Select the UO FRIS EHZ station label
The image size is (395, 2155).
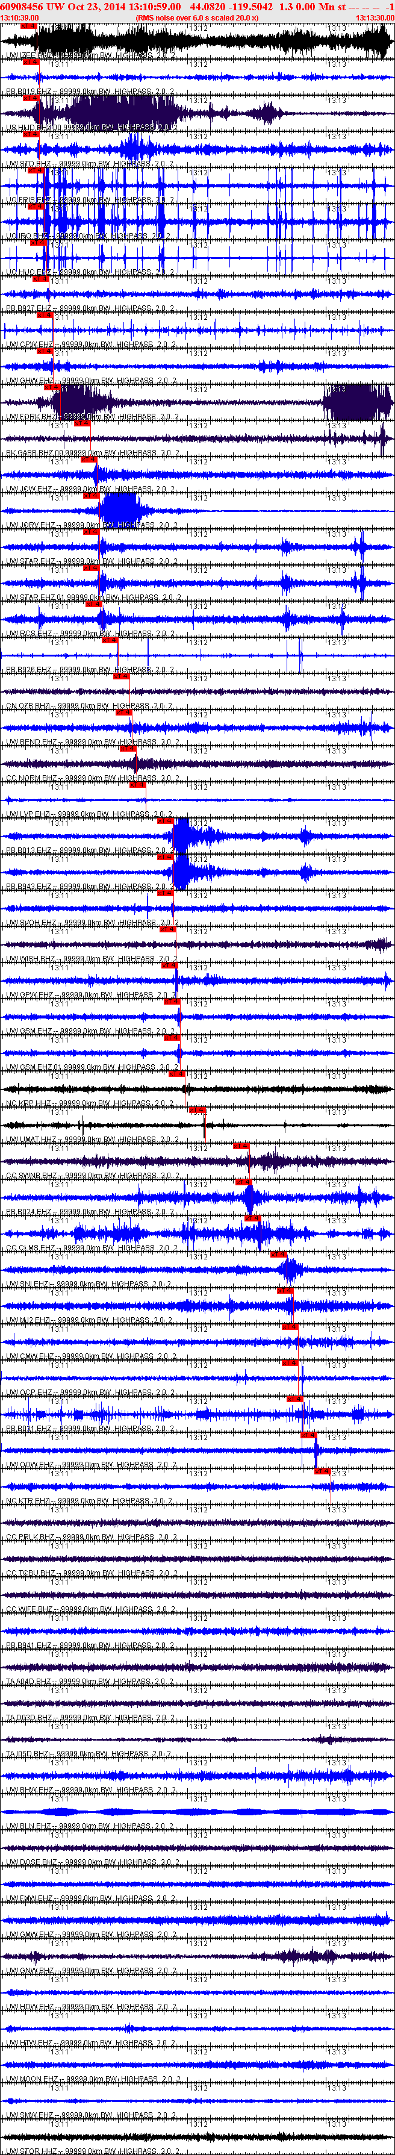pos(90,200)
